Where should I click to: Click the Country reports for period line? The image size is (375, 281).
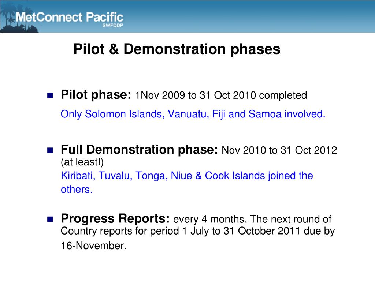pos(197,231)
